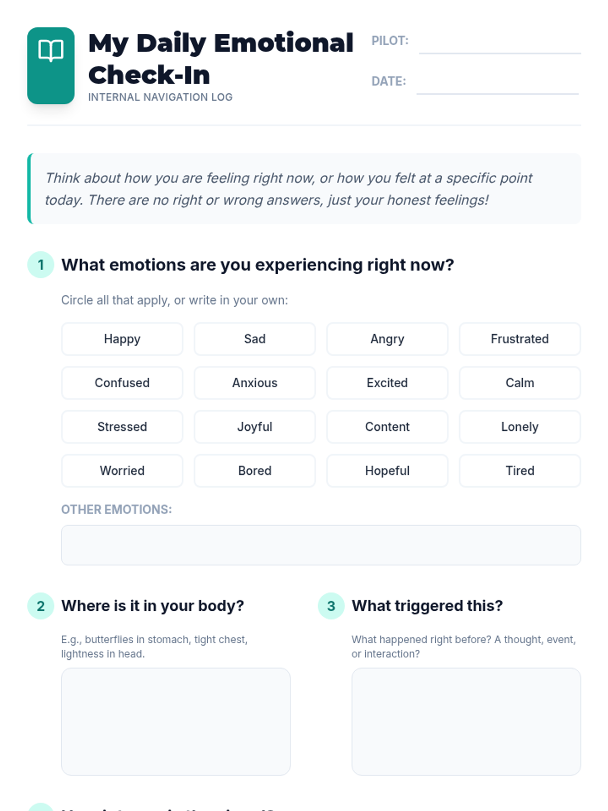Tap the Joyful emotion box

coord(254,427)
